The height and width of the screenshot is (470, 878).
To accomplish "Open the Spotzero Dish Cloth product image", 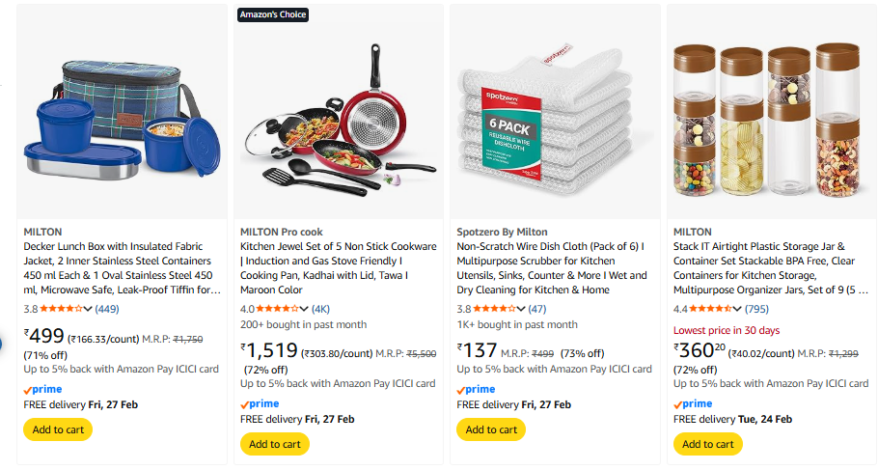I will coord(555,113).
